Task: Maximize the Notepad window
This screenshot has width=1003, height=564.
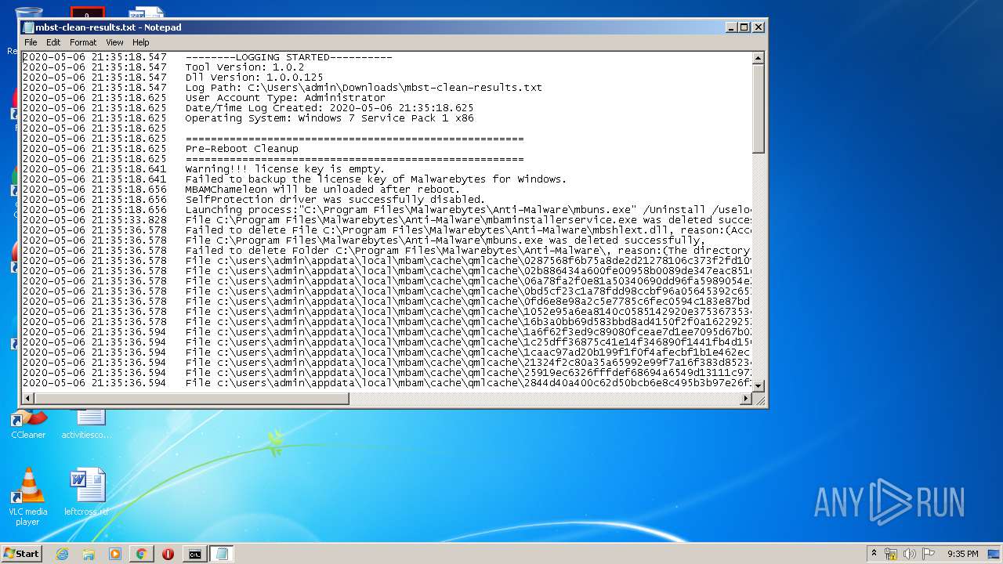Action: [744, 27]
